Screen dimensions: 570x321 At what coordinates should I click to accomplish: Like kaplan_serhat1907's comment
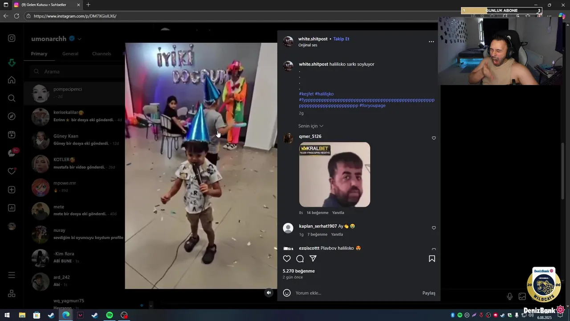pos(434,228)
